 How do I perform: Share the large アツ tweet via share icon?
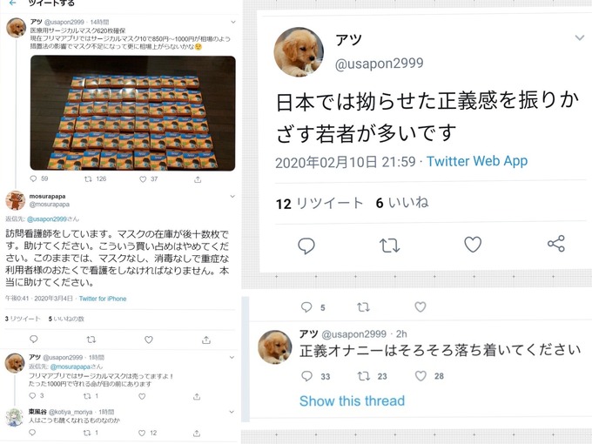coord(556,244)
